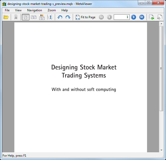Rotate page clockwise
This screenshot has height=160, width=166.
coord(68,17)
